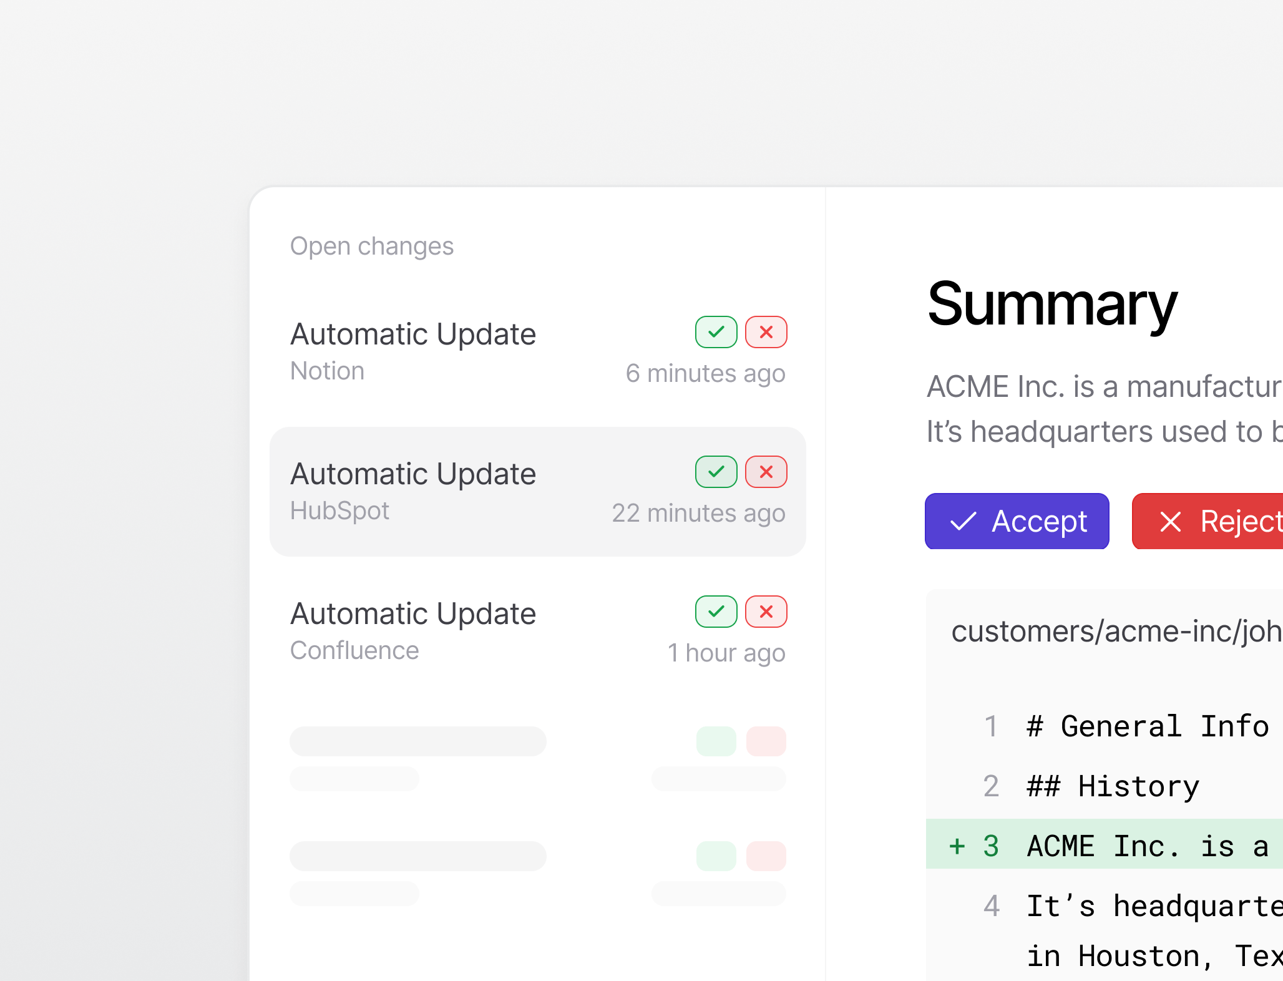Select diff line 1 '# General Info'

pos(1105,726)
